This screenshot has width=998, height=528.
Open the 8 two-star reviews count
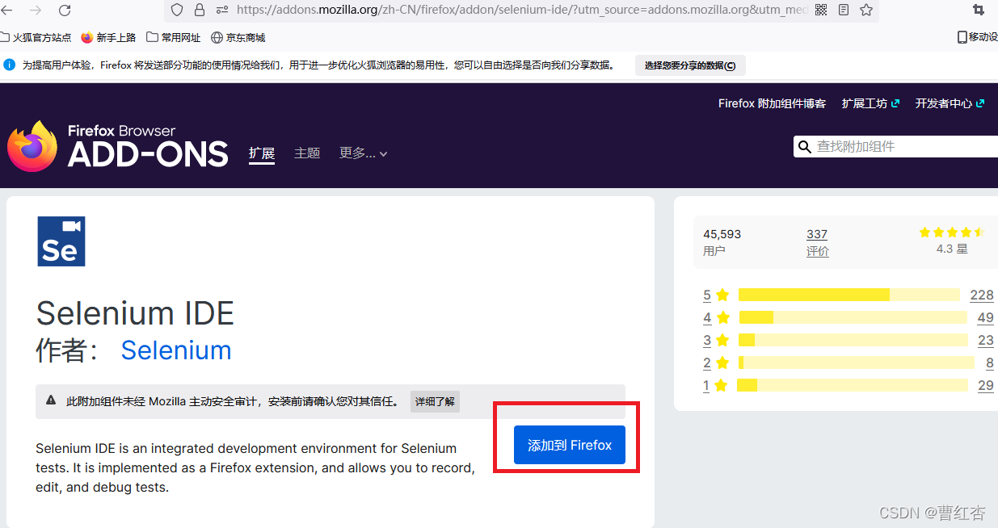[x=990, y=362]
